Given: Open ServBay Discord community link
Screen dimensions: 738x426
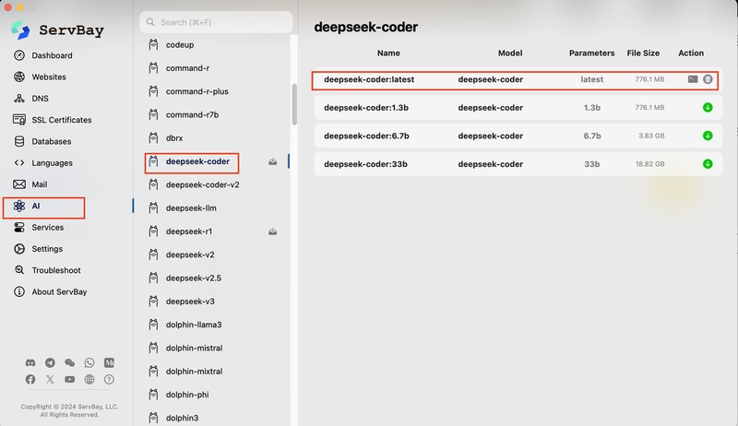Looking at the screenshot, I should click(30, 362).
